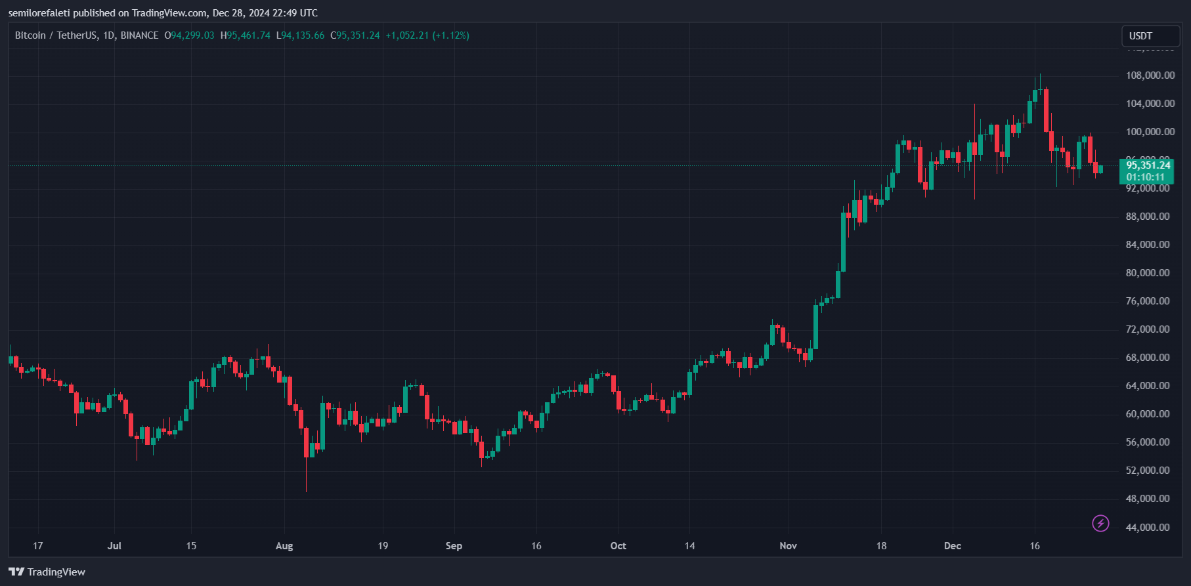Click the Dec label on the time axis
Viewport: 1191px width, 586px height.
[x=952, y=546]
